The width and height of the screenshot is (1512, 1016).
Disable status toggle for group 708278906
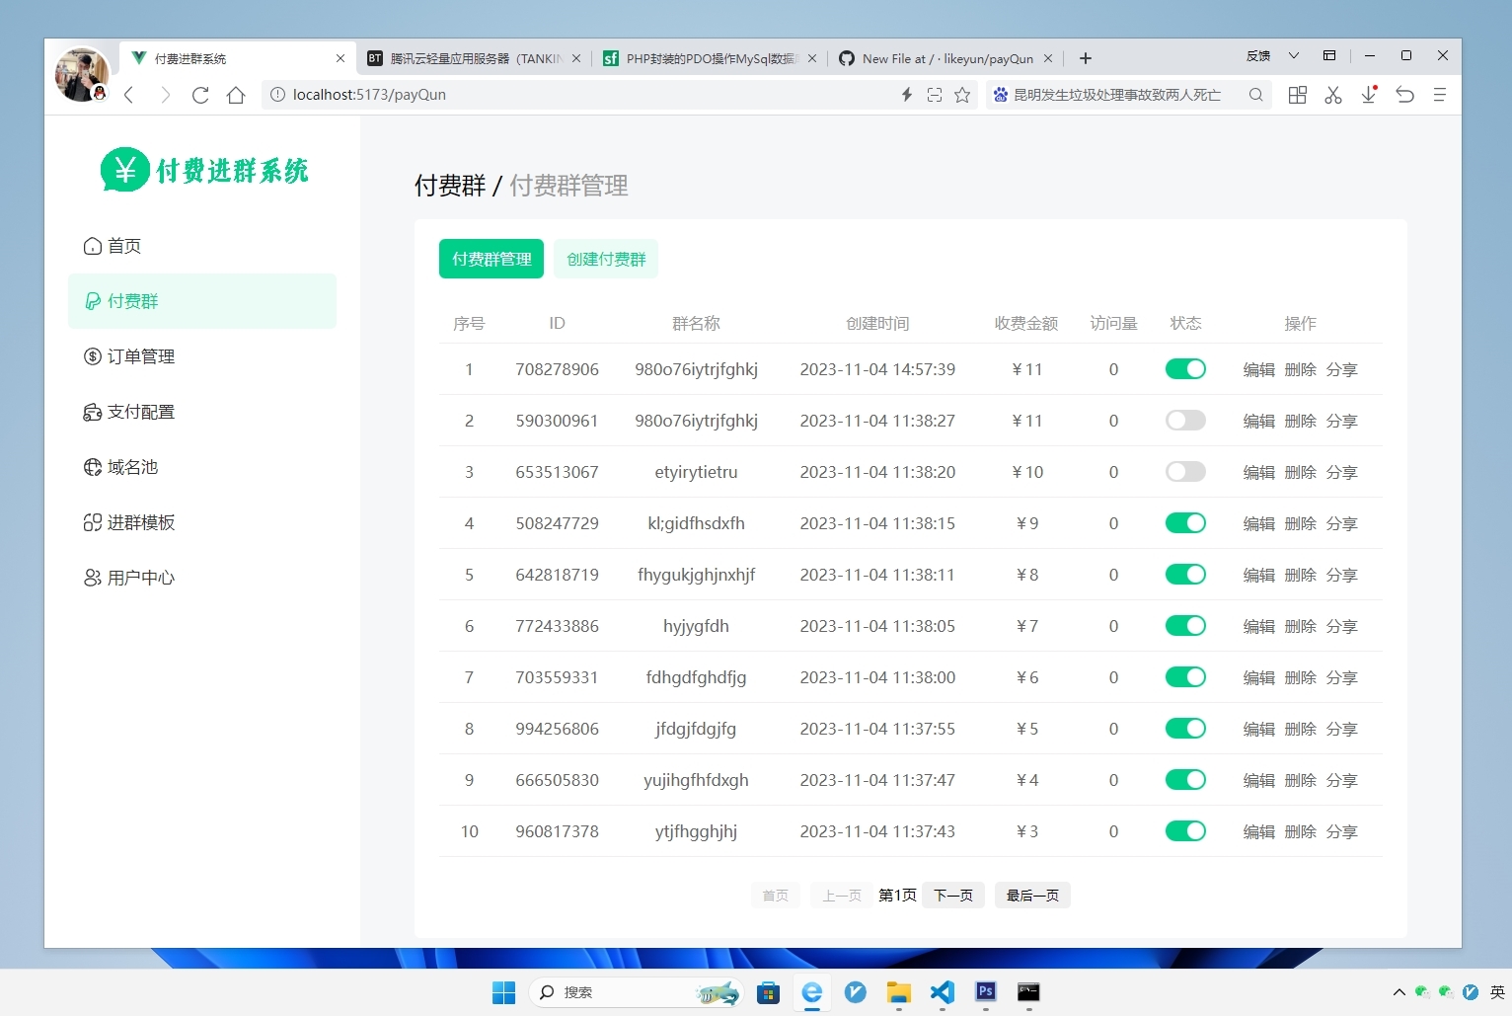click(1185, 368)
